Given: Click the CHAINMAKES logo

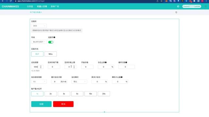Looking at the screenshot, I should [10, 6].
